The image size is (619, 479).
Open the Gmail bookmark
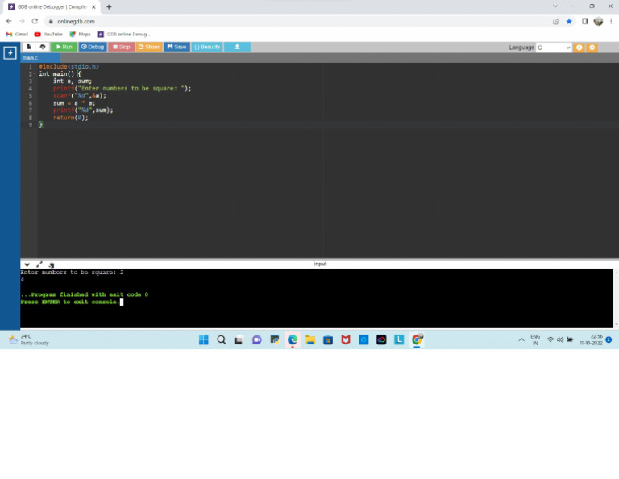tap(17, 34)
